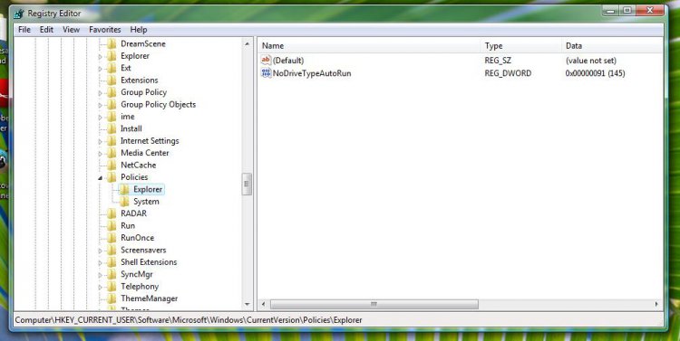The height and width of the screenshot is (341, 680).
Task: Click the (Default) string value icon
Action: pyautogui.click(x=266, y=61)
